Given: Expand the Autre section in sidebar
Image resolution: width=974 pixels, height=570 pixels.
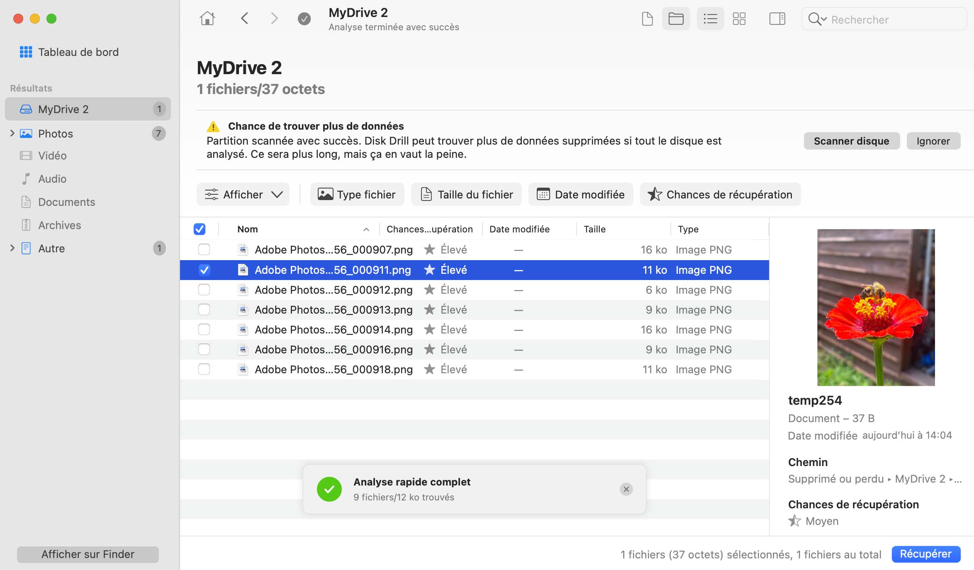Looking at the screenshot, I should (x=10, y=248).
